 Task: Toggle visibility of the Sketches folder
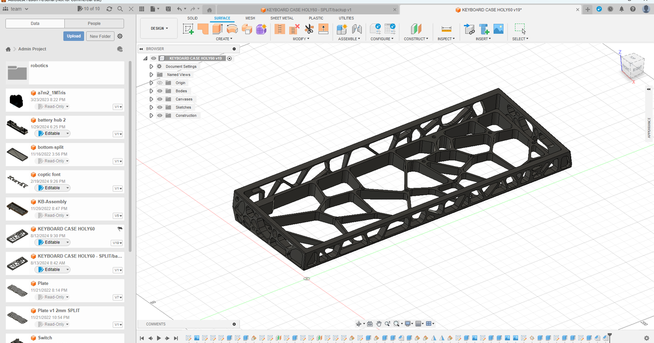pos(160,107)
